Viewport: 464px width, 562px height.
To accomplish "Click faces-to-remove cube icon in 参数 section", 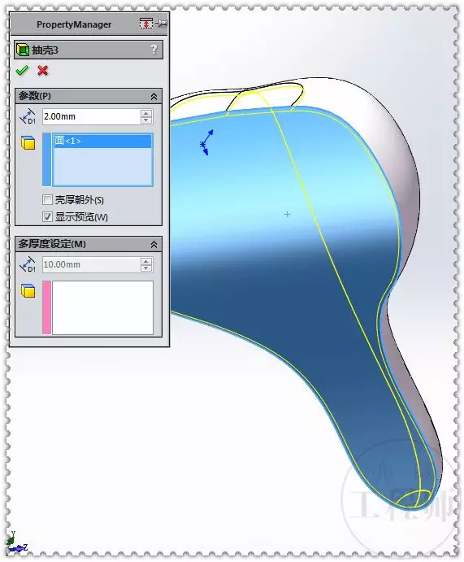I will coord(28,142).
